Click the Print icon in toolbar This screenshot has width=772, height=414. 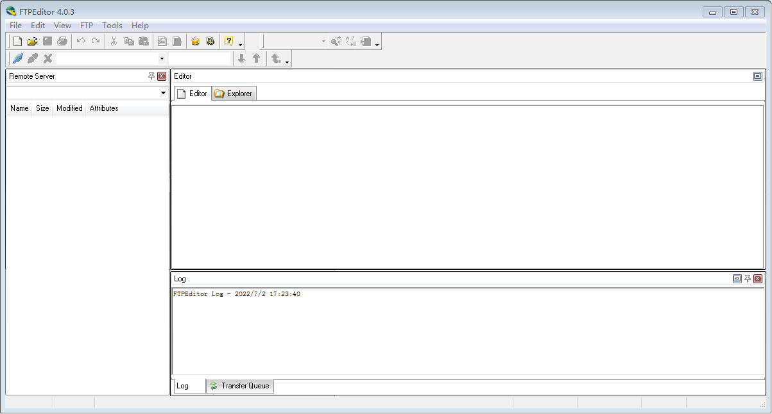[62, 42]
